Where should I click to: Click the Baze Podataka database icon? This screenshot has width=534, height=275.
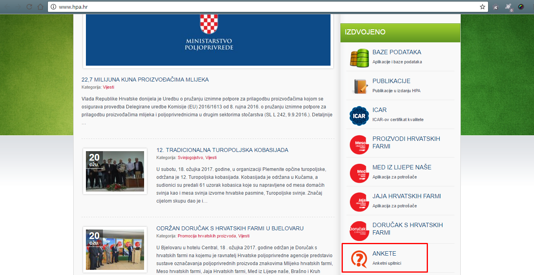[x=359, y=57]
